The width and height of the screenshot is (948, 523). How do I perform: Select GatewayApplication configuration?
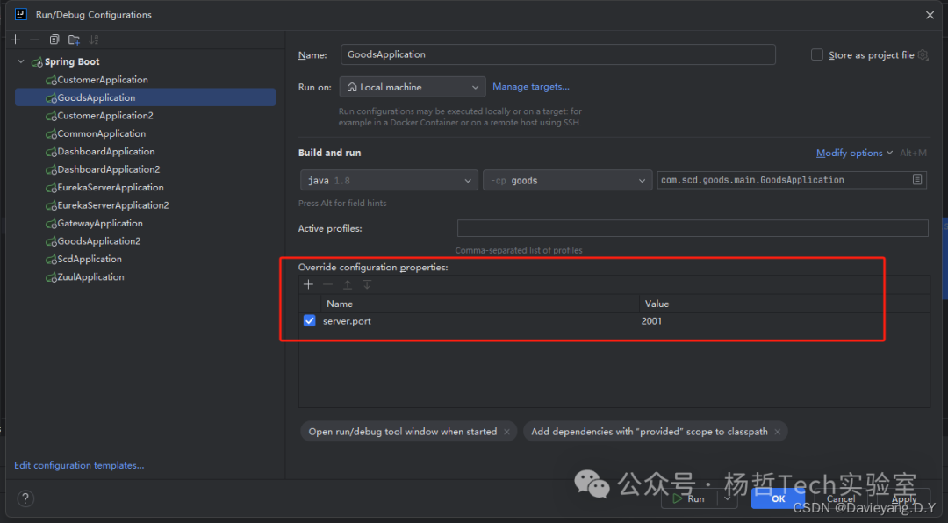coord(99,224)
